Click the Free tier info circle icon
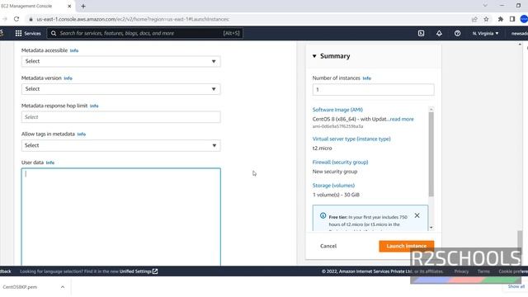Viewport: 528px width, 297px height. 323,215
